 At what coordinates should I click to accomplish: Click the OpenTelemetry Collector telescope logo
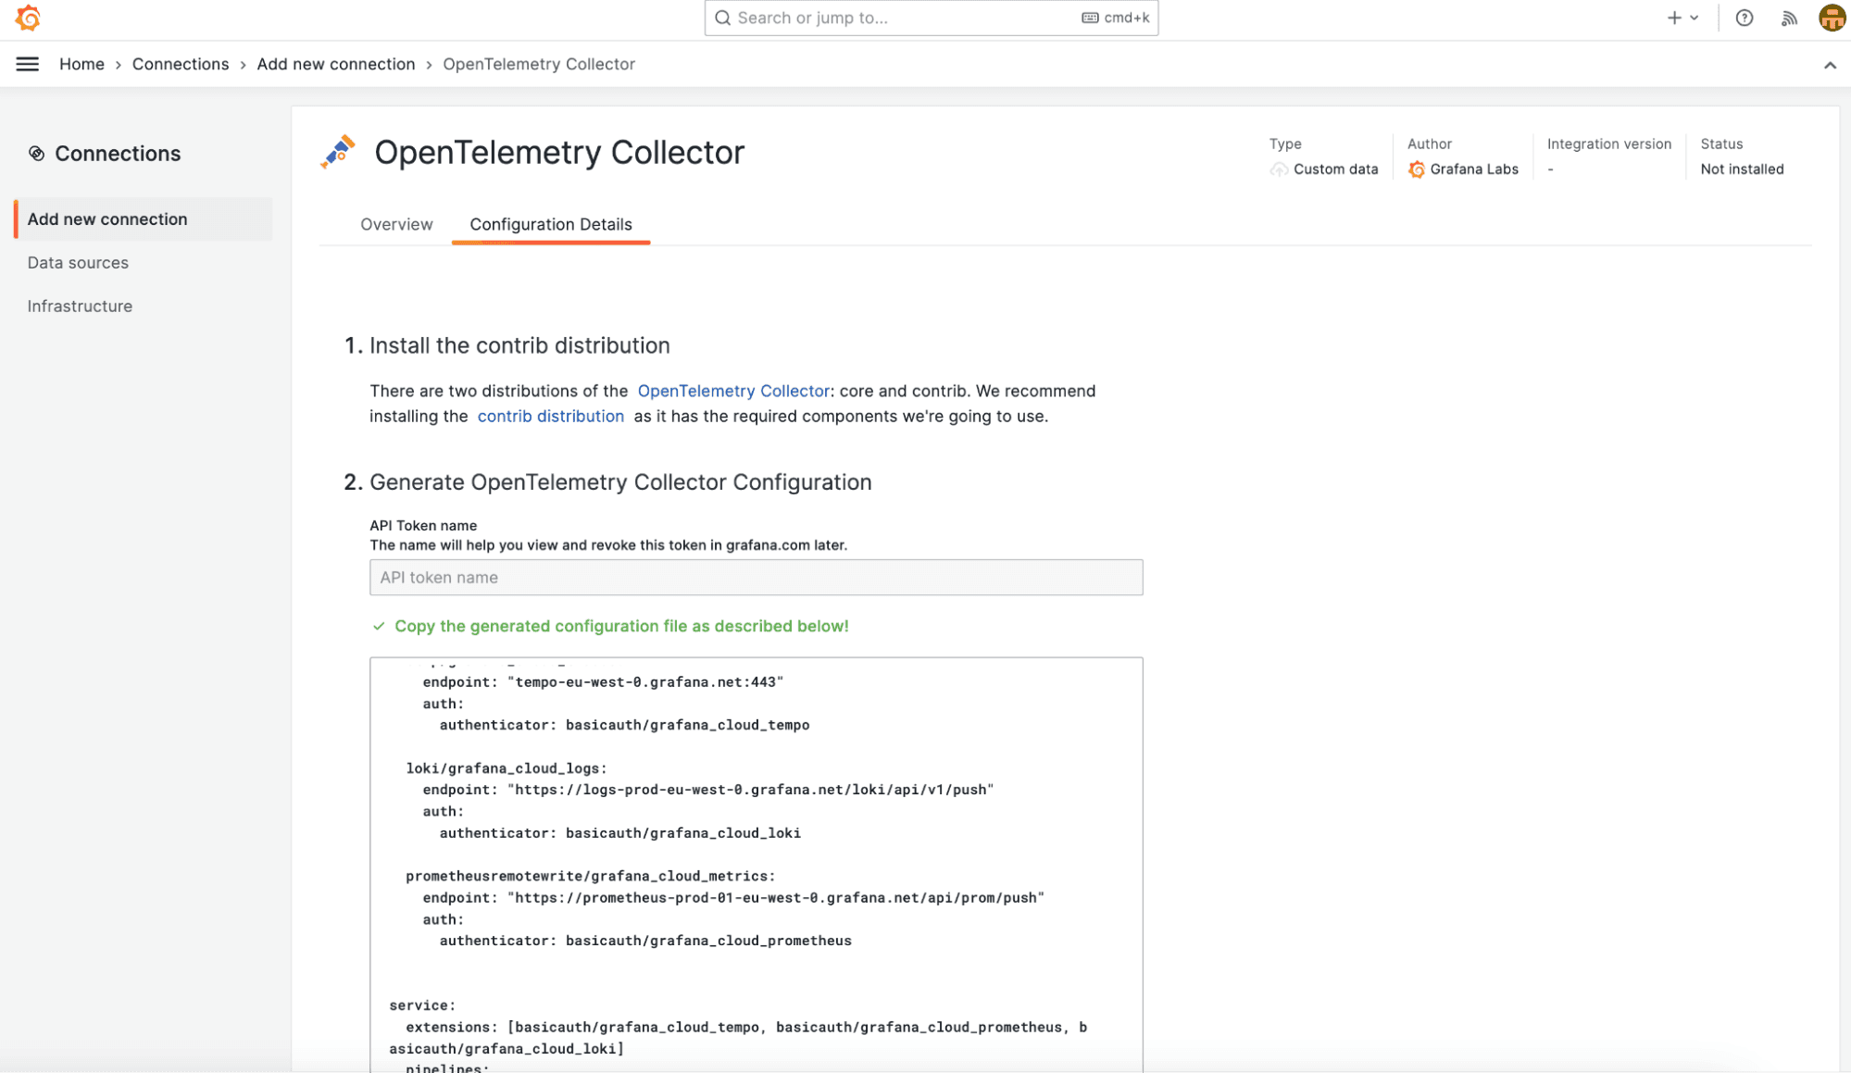click(x=338, y=152)
